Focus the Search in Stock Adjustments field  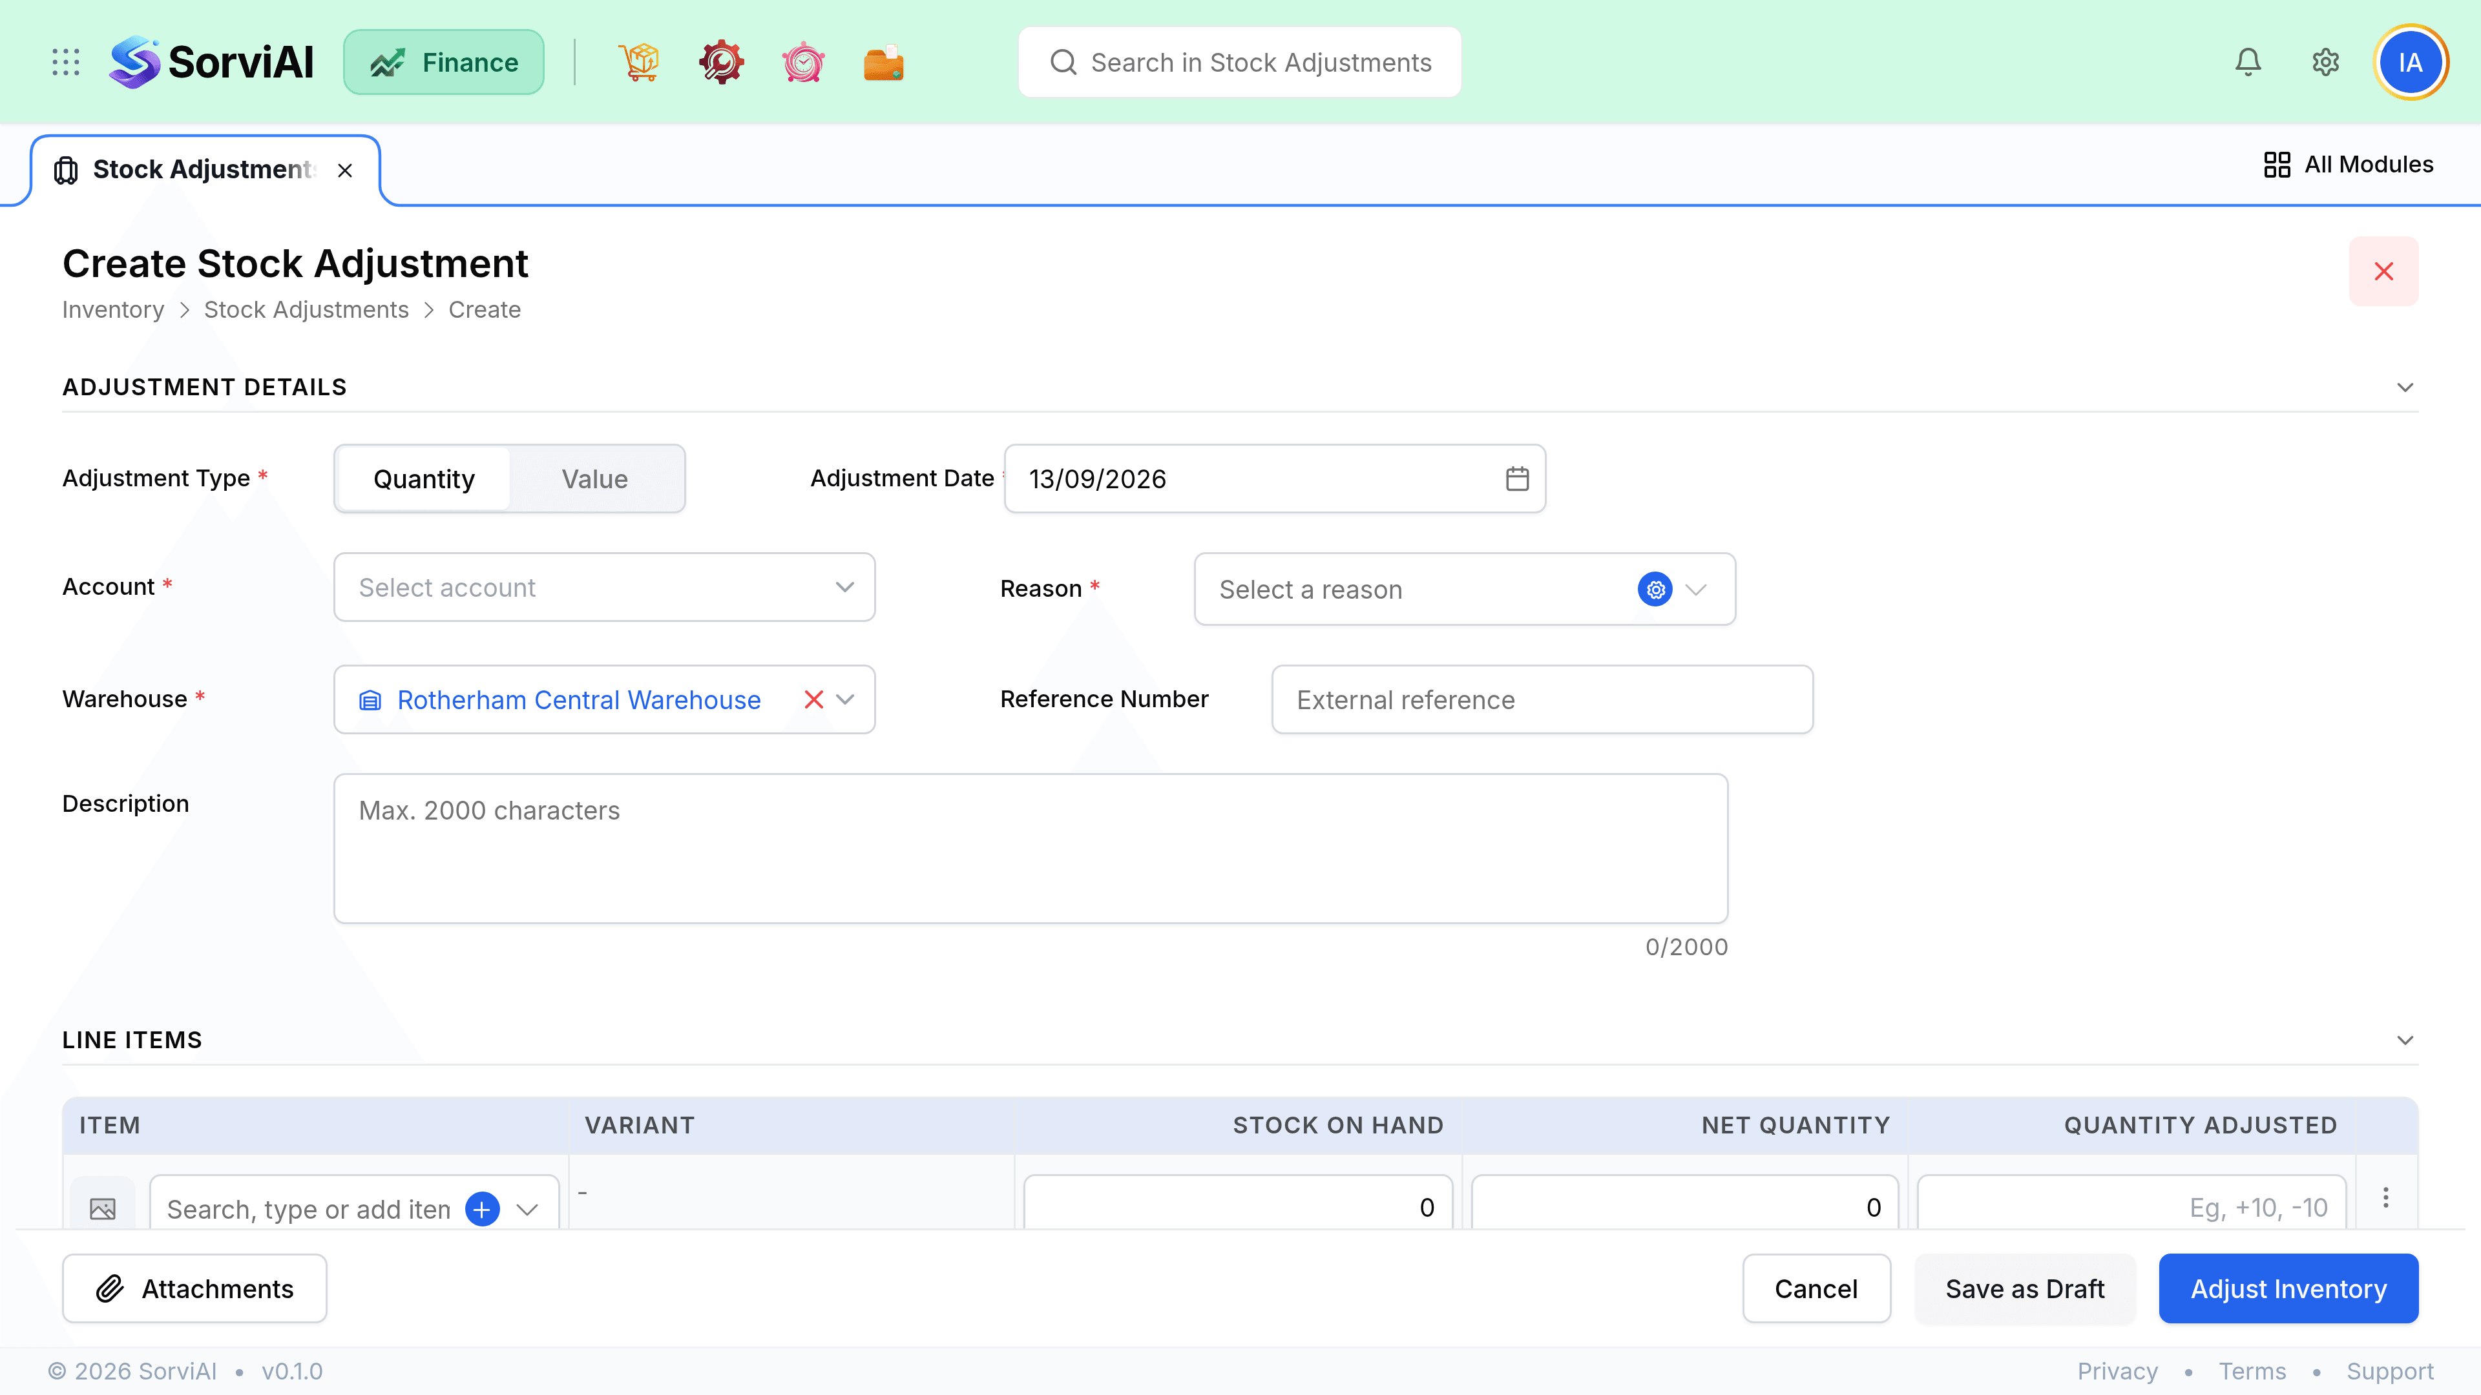1240,63
